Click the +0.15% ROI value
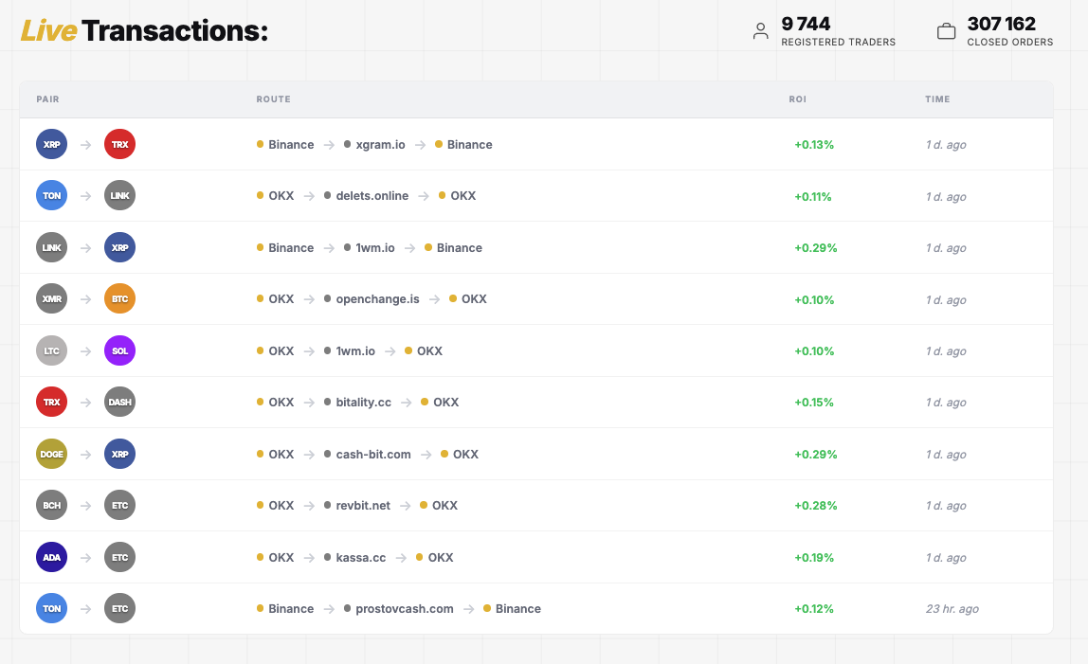This screenshot has width=1088, height=664. pos(814,402)
